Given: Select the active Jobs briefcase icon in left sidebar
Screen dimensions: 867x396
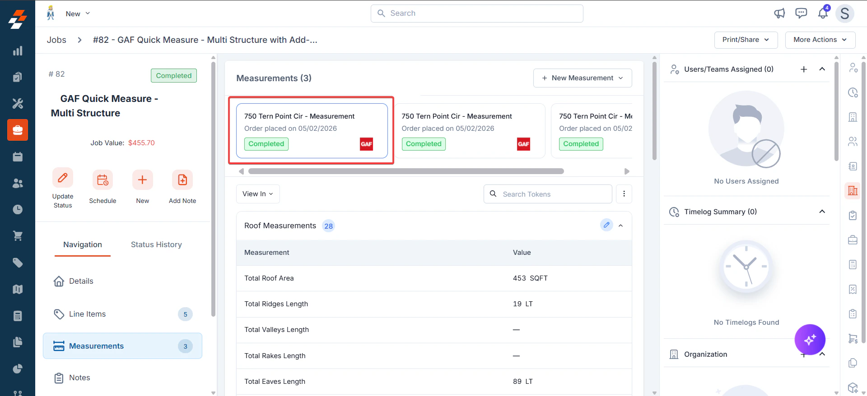Looking at the screenshot, I should (x=18, y=130).
